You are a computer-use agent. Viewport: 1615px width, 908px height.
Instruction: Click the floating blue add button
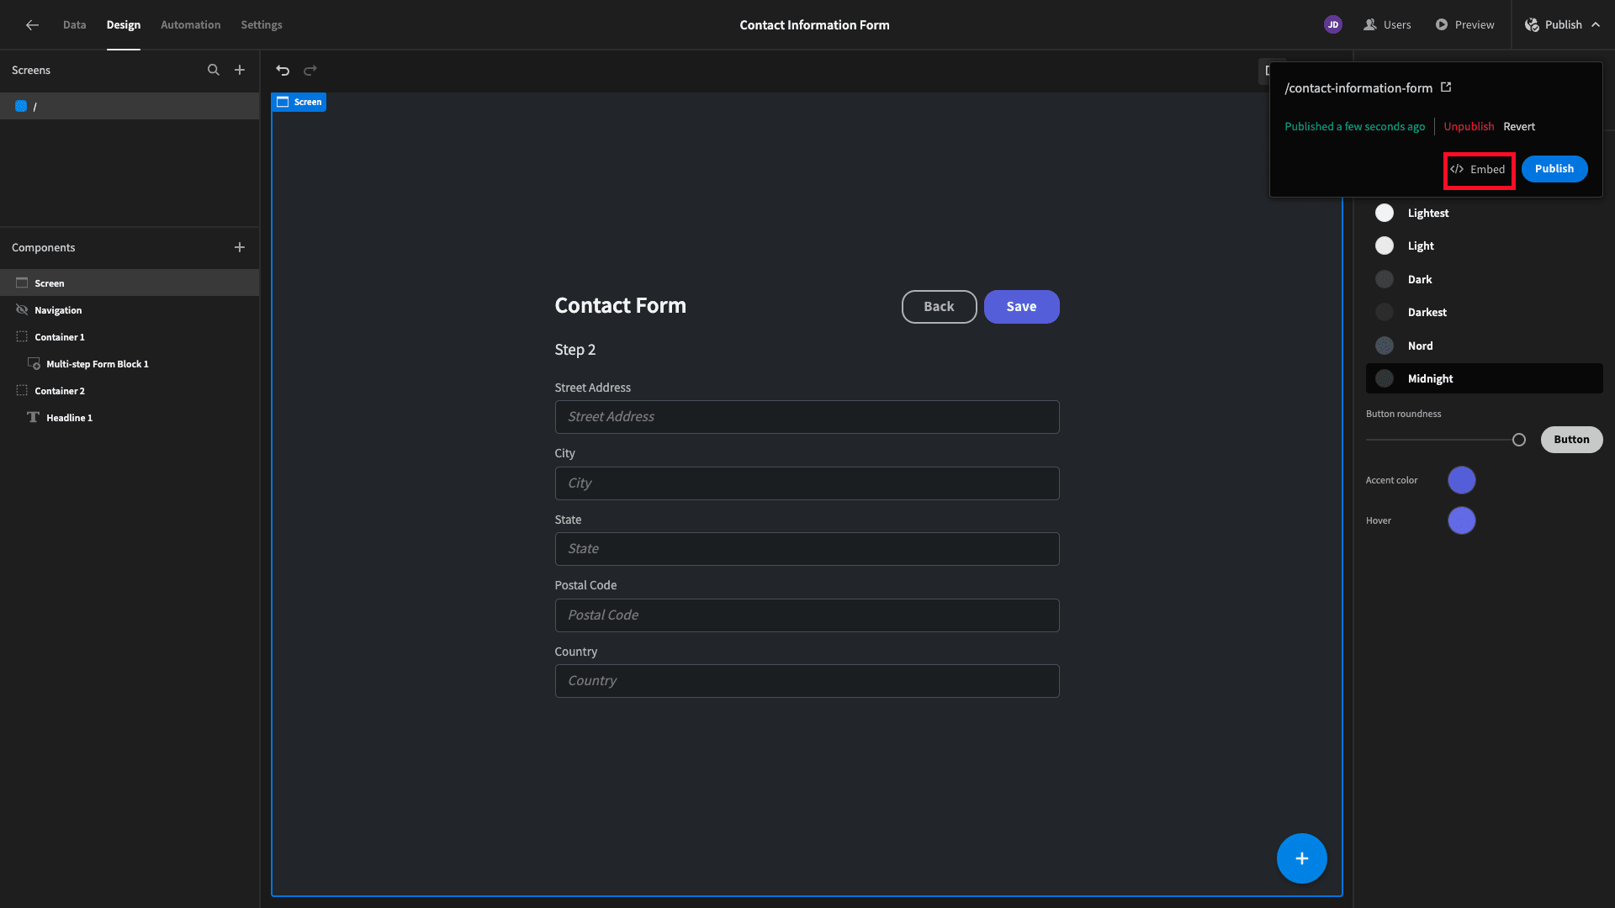tap(1301, 858)
